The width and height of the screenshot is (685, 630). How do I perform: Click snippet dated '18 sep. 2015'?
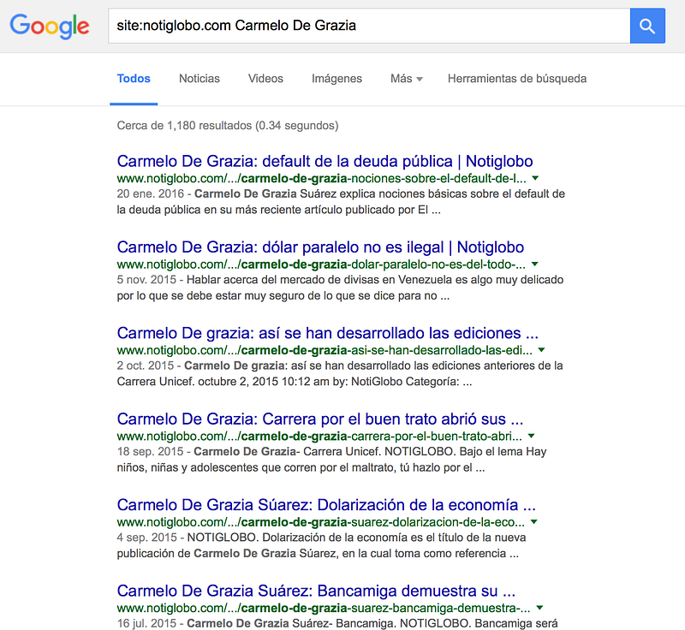point(331,460)
